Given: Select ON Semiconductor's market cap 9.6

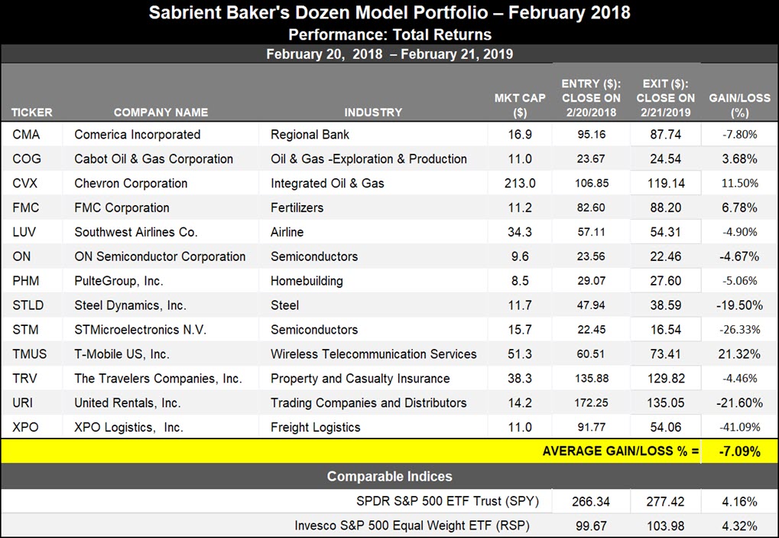Looking at the screenshot, I should pos(520,256).
